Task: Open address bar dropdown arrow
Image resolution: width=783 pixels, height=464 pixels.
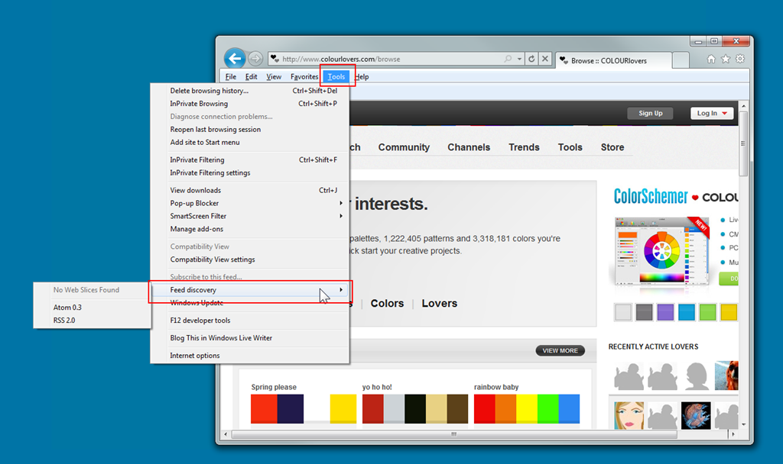Action: [519, 59]
